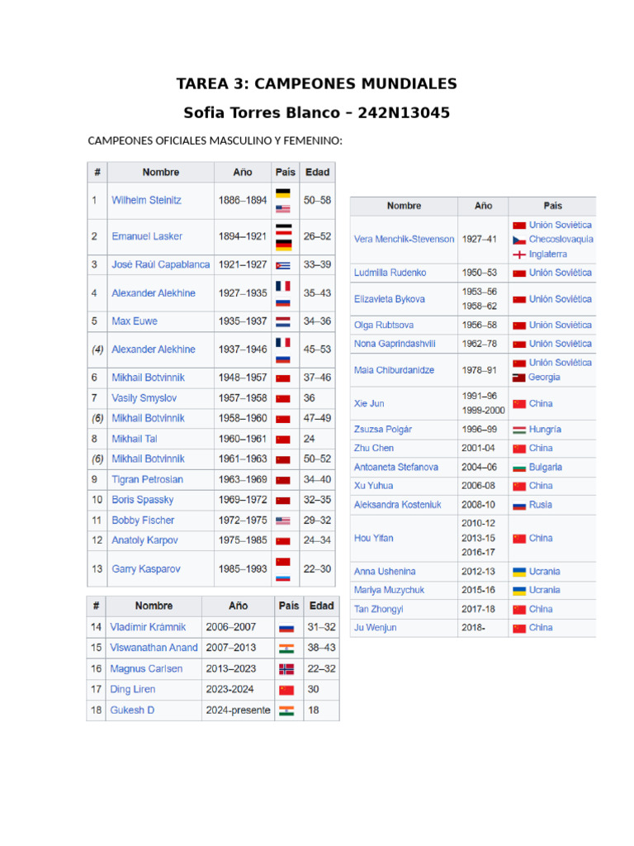Click the Chinese flag in Ding Liren's row
Screen dimensions: 634x846
click(286, 691)
